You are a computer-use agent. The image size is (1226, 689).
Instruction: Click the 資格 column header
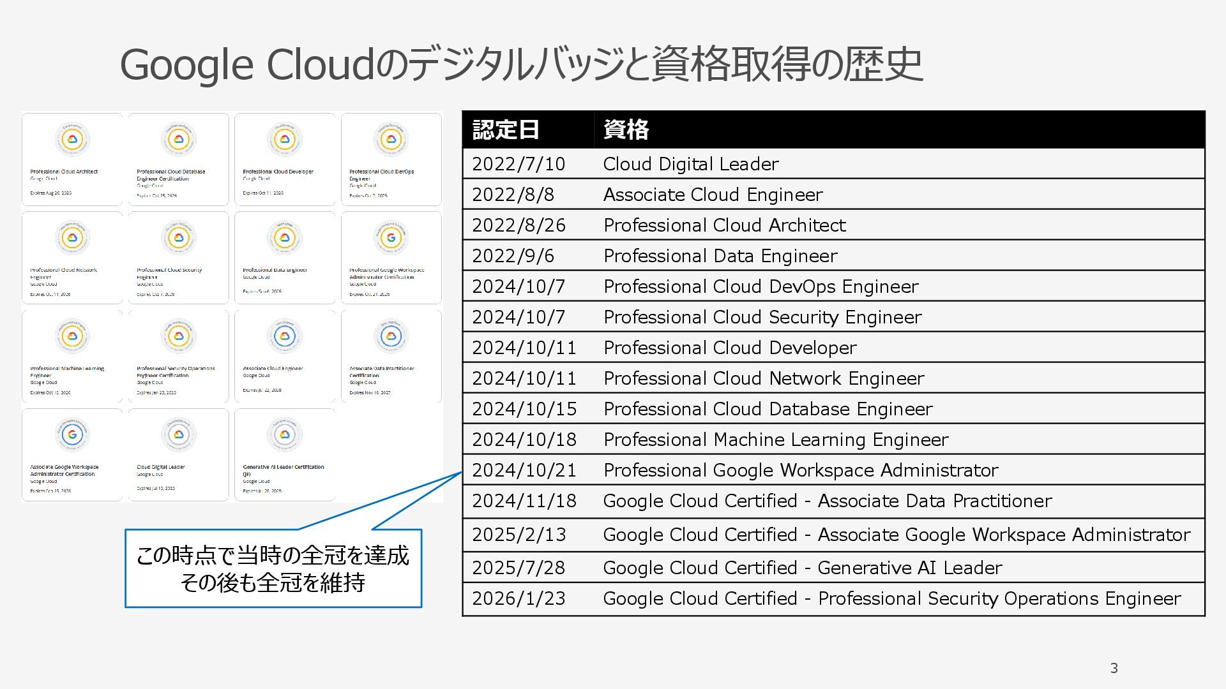pos(626,130)
